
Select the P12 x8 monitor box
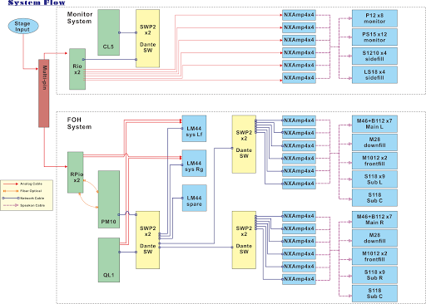[x=374, y=18]
